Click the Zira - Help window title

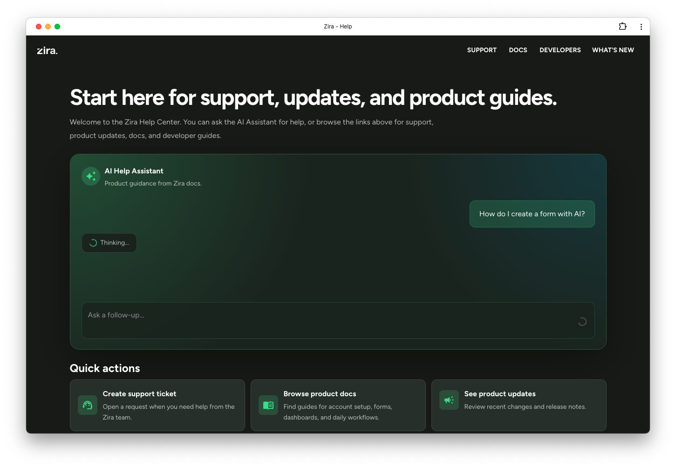tap(338, 27)
